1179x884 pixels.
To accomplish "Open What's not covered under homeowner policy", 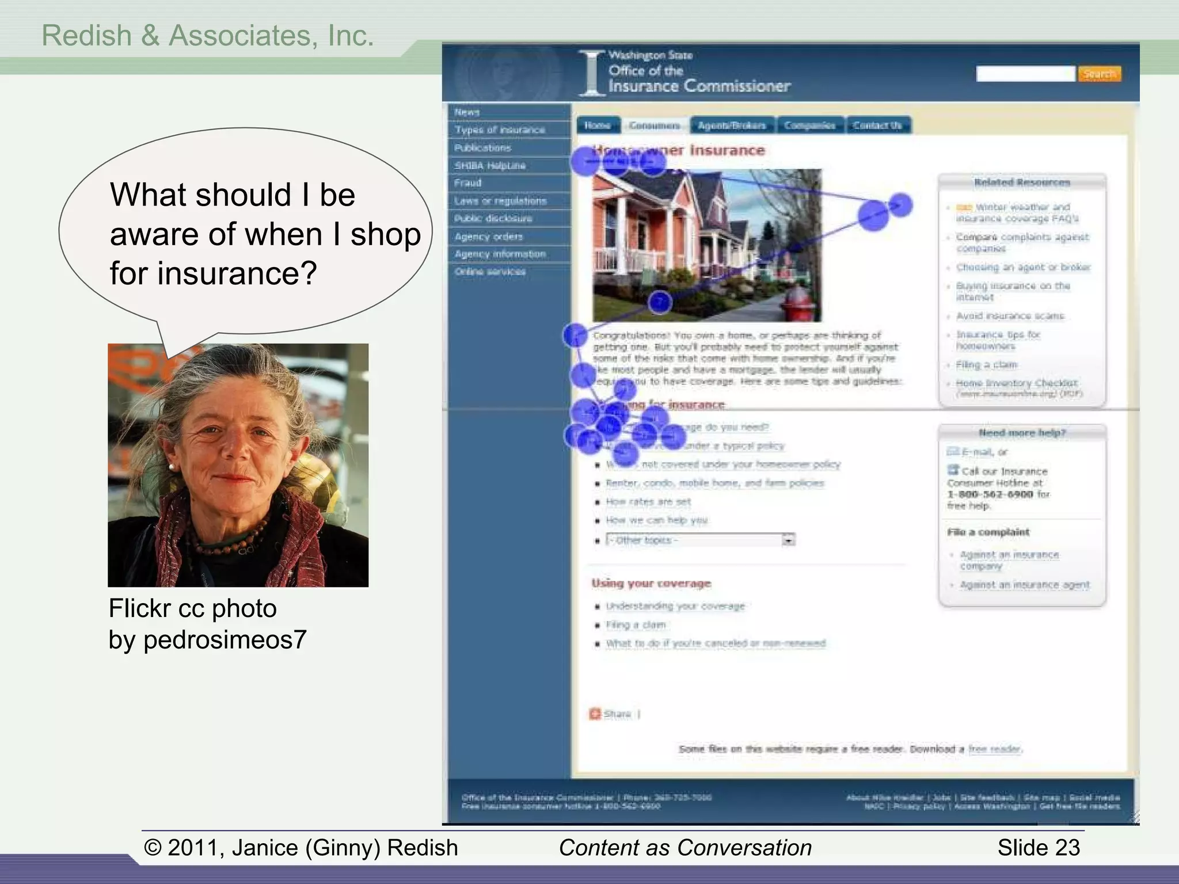I will click(723, 464).
